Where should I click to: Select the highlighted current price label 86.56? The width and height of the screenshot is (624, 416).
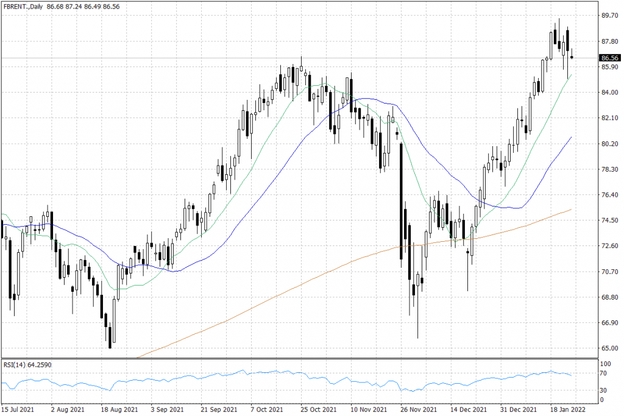click(x=610, y=58)
